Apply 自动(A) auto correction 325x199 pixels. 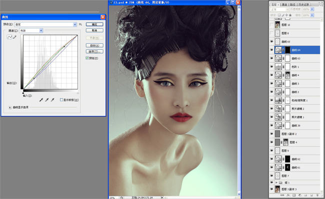click(94, 45)
